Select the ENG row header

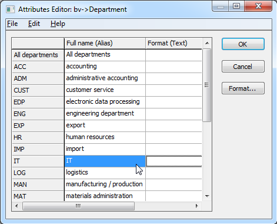[x=38, y=114]
